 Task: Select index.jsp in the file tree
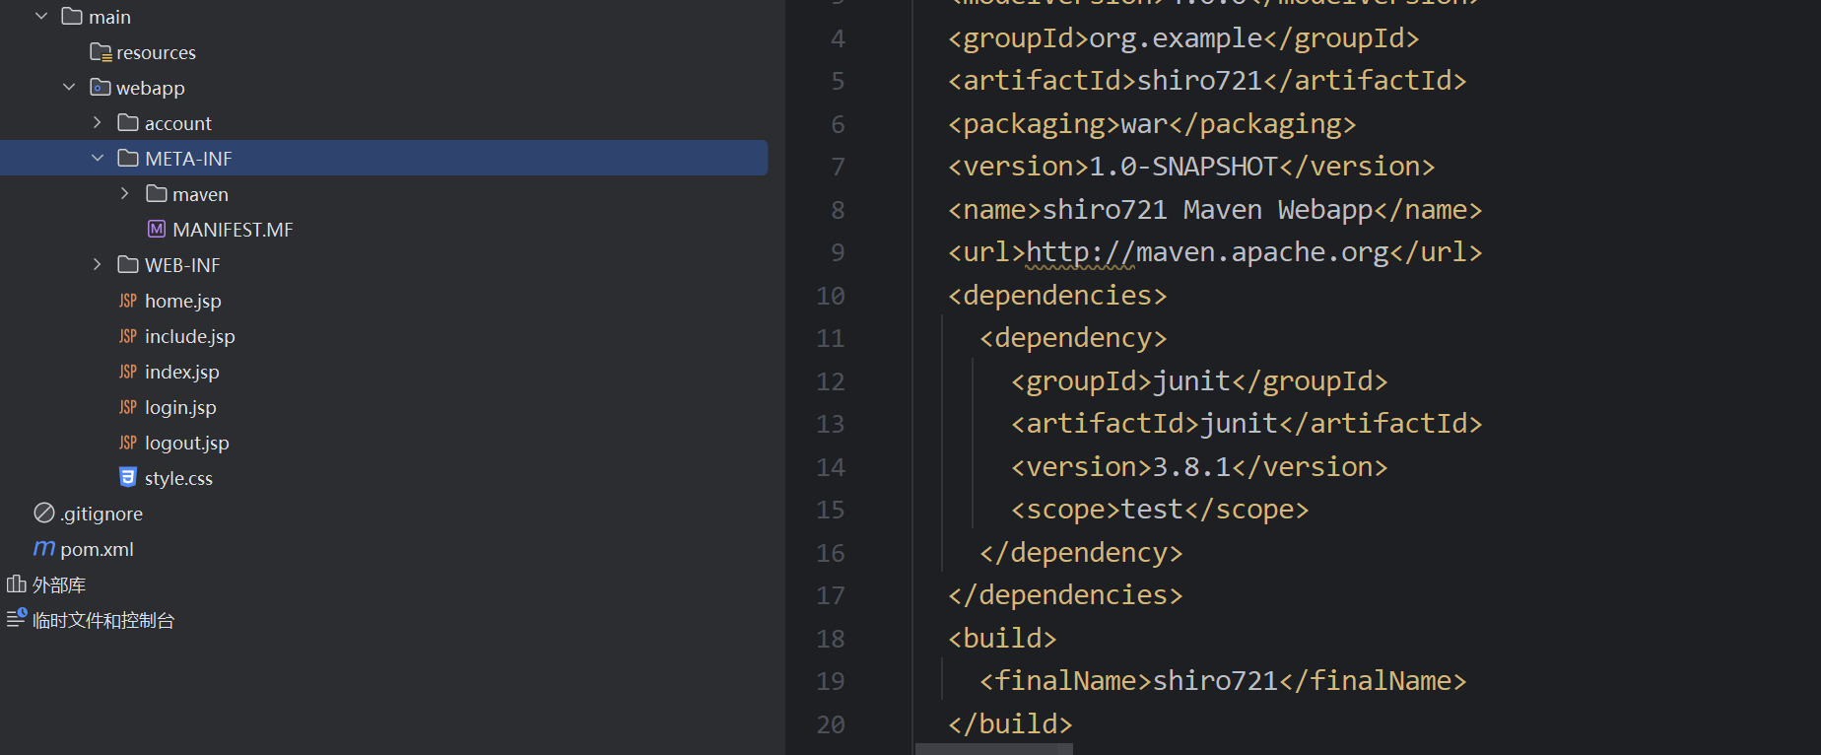181,372
